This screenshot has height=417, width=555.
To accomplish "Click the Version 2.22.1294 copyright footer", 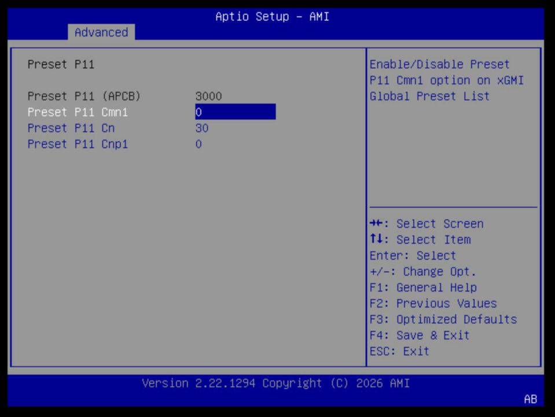I will coord(275,383).
